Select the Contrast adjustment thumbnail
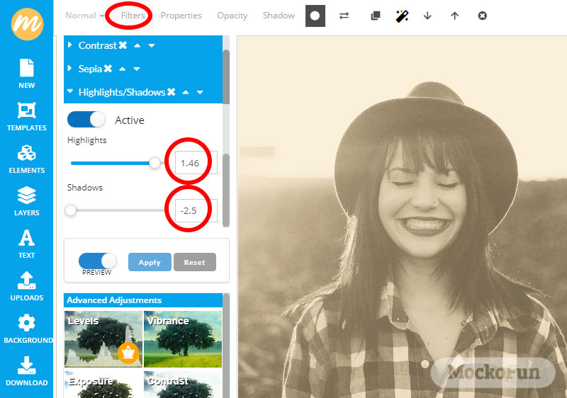 coord(183,385)
